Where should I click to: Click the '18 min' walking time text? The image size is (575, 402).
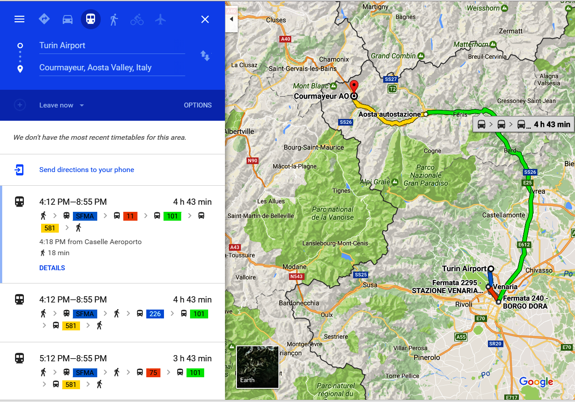click(x=58, y=253)
